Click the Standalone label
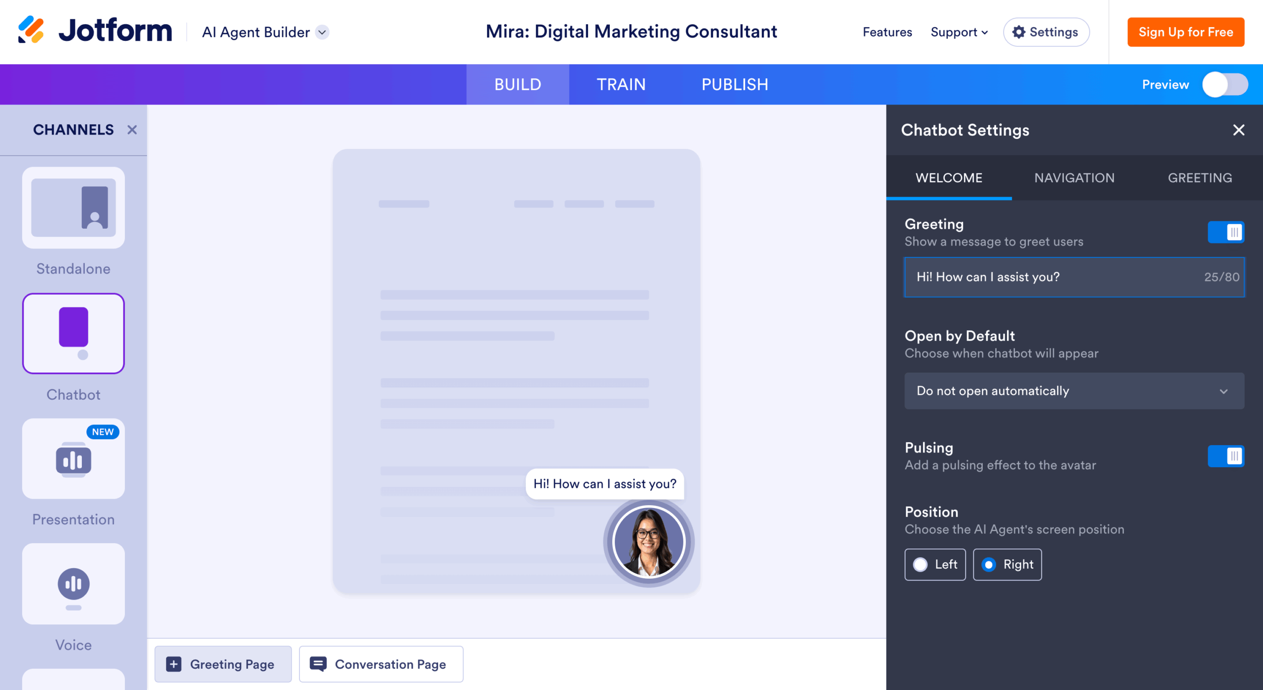The image size is (1263, 690). (73, 269)
